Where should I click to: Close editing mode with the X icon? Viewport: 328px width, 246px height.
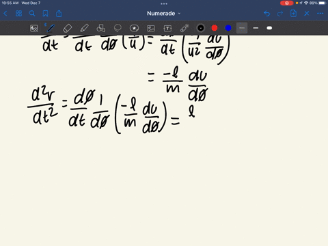pyautogui.click(x=307, y=14)
